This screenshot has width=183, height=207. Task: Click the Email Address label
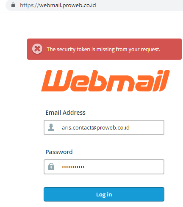[x=65, y=113]
